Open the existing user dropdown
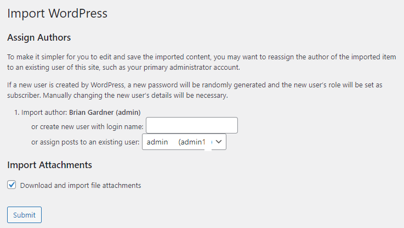 click(x=184, y=142)
